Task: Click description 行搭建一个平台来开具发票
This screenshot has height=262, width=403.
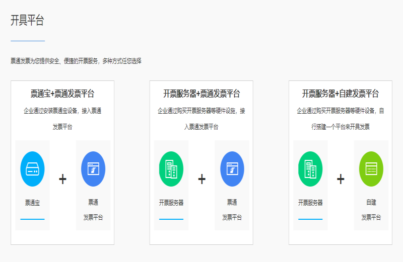Action: (x=341, y=127)
